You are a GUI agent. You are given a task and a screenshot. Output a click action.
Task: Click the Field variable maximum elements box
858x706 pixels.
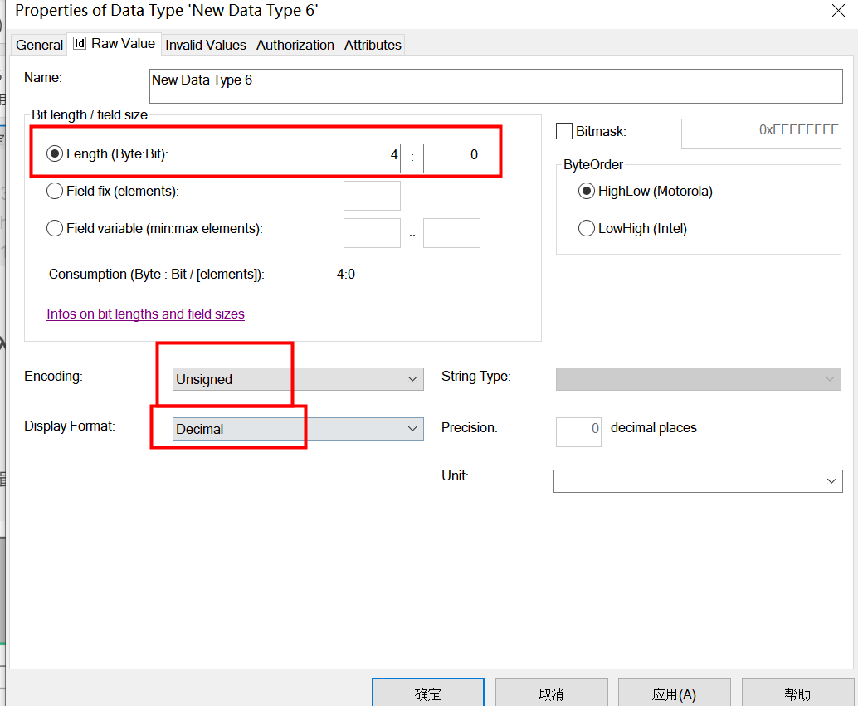point(451,233)
